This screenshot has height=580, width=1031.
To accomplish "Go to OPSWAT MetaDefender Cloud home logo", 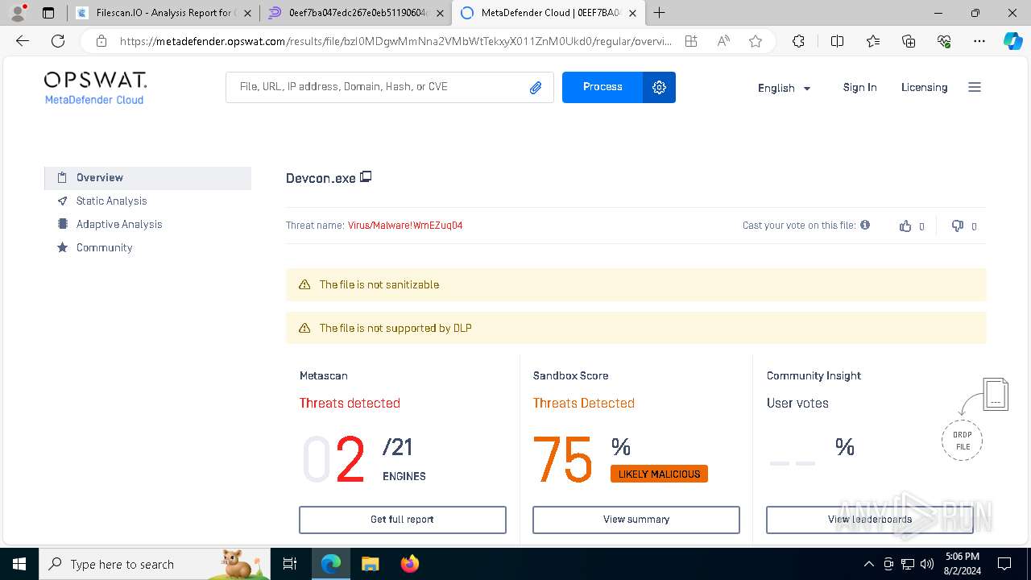I will [95, 89].
